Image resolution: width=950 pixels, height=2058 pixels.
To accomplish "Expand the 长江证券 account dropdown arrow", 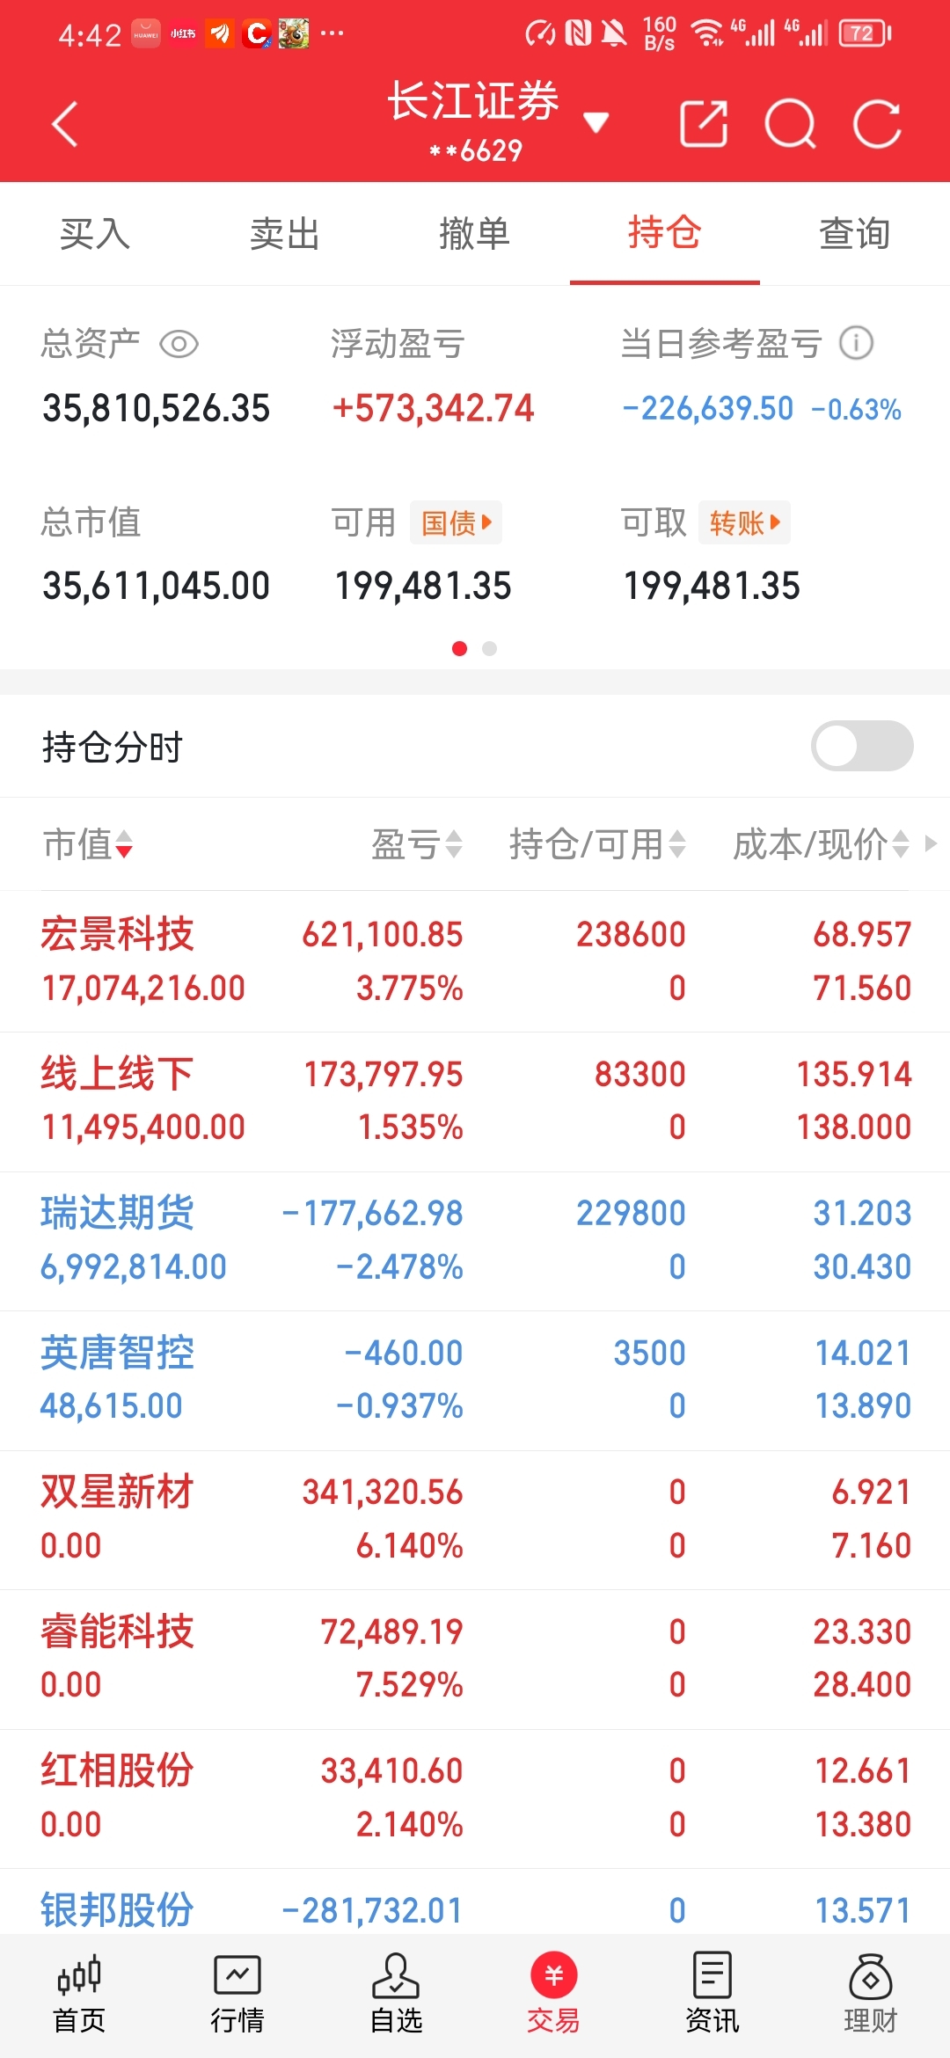I will coord(596,123).
